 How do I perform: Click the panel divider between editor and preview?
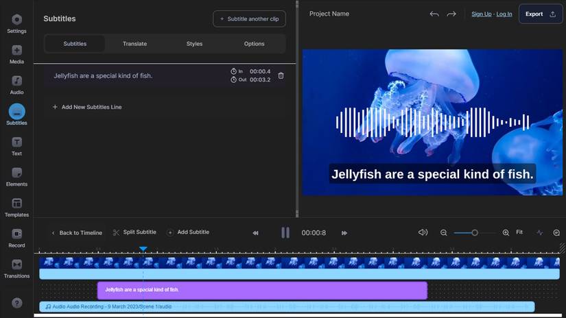coord(297,108)
